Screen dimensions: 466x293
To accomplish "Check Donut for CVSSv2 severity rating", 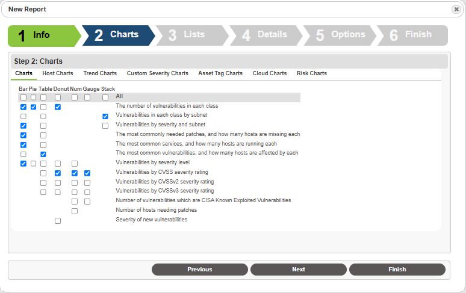I will click(x=58, y=182).
